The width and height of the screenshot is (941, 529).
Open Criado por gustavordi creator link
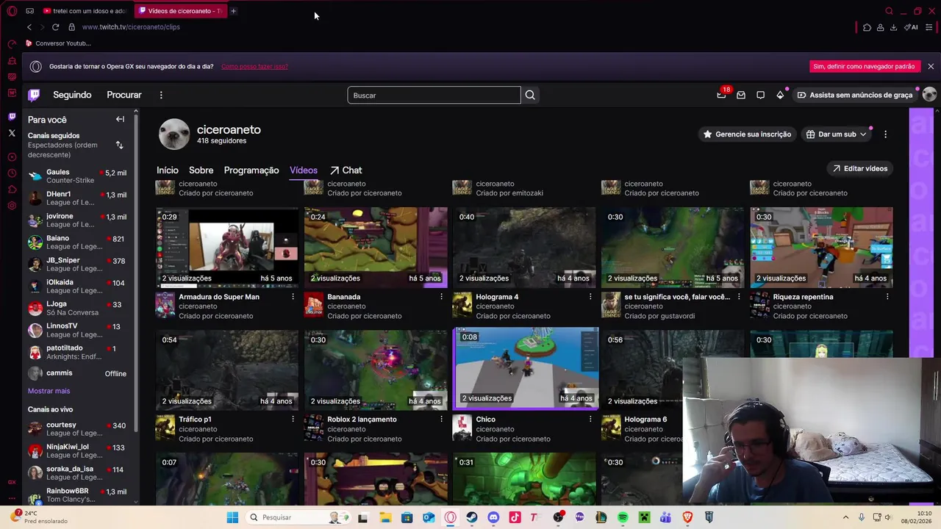pyautogui.click(x=659, y=316)
